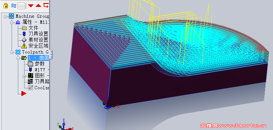Expand the 图形 geometry node

tap(24, 76)
